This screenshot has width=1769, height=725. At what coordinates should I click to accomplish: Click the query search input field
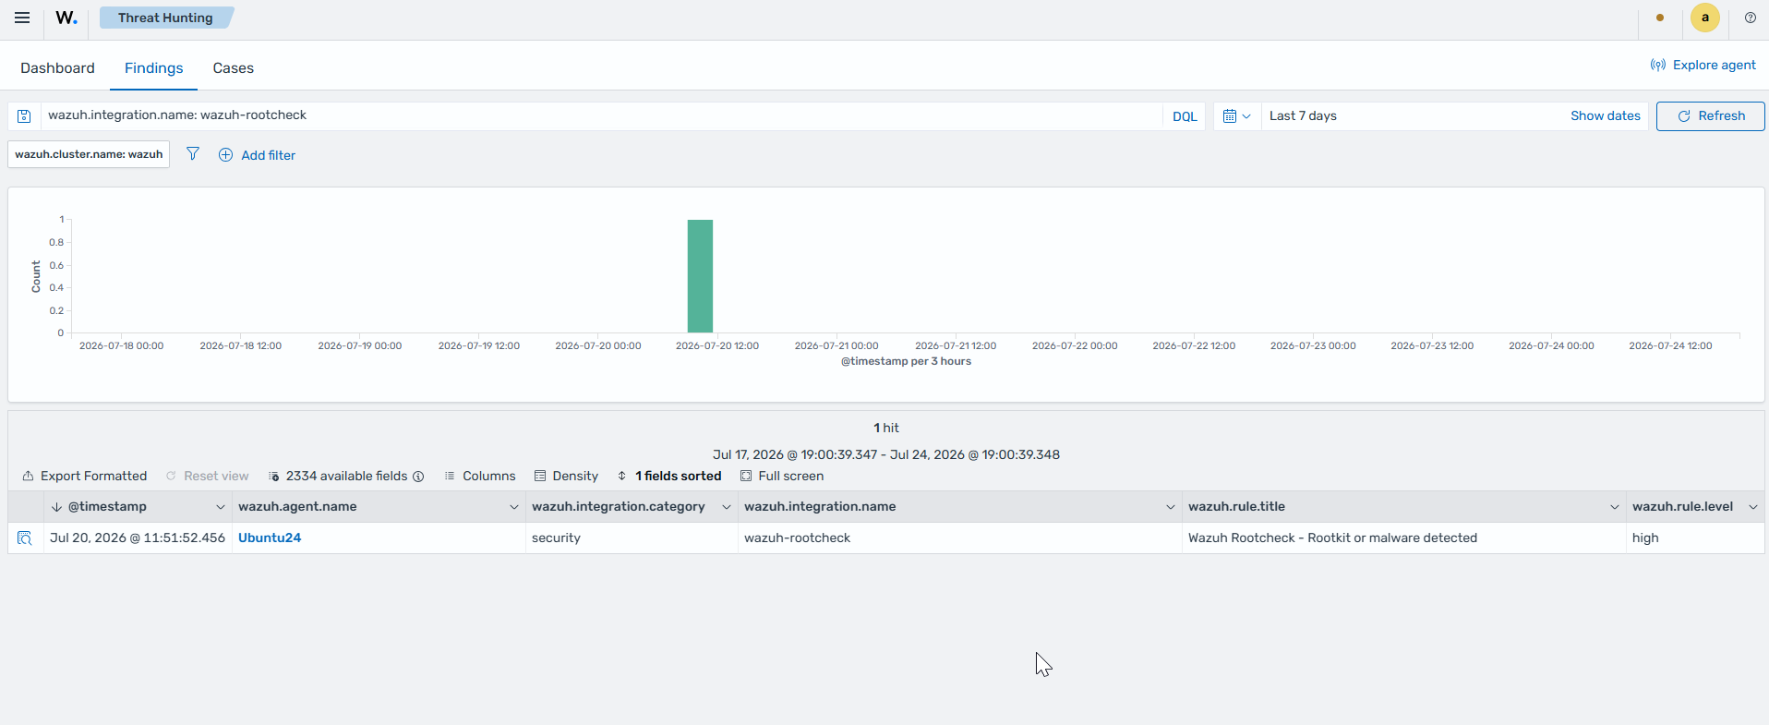click(600, 115)
